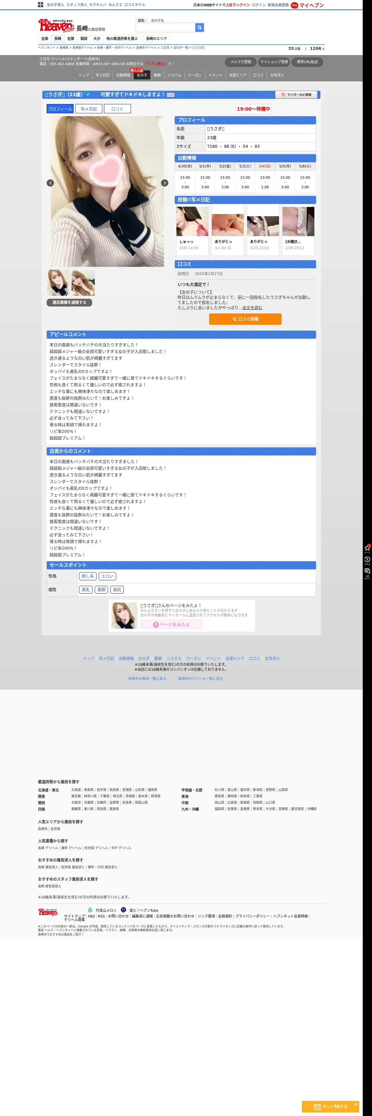Click the orange 口コミ投稿 button
This screenshot has height=1116, width=372.
(x=245, y=319)
